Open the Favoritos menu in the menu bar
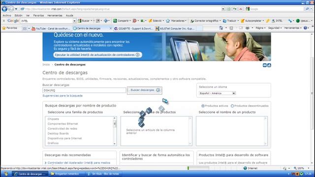315x177 pixels. (38, 15)
